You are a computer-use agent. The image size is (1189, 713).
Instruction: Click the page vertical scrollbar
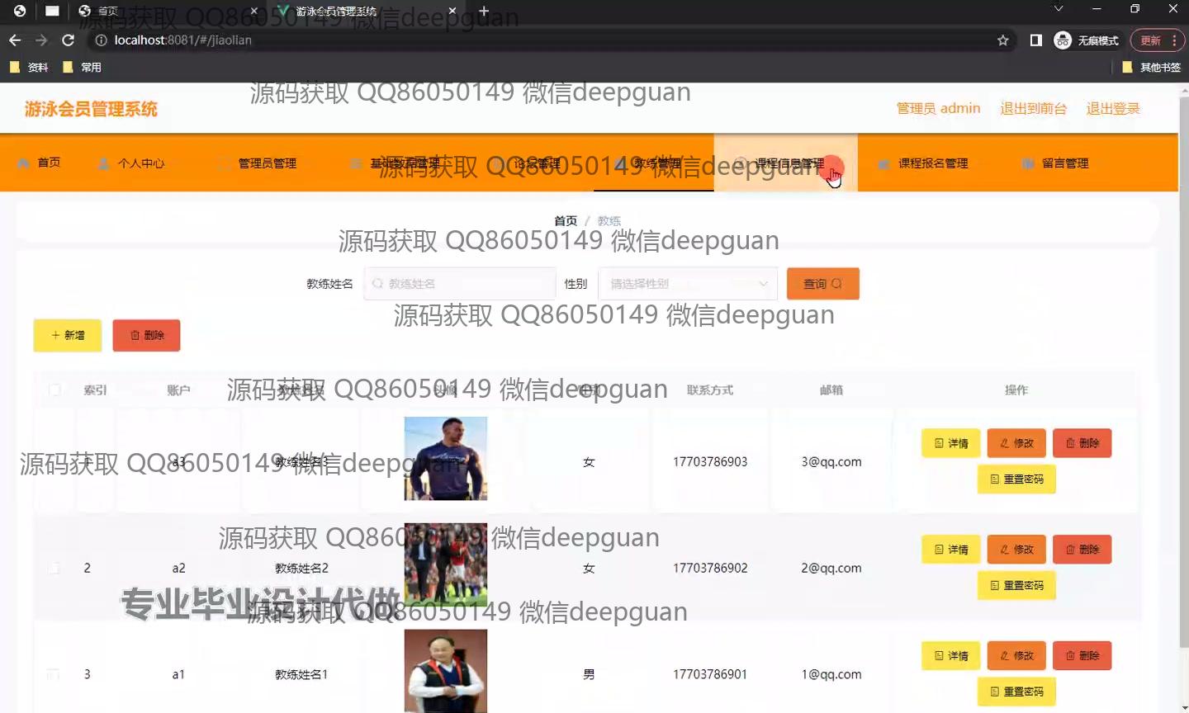click(1183, 371)
